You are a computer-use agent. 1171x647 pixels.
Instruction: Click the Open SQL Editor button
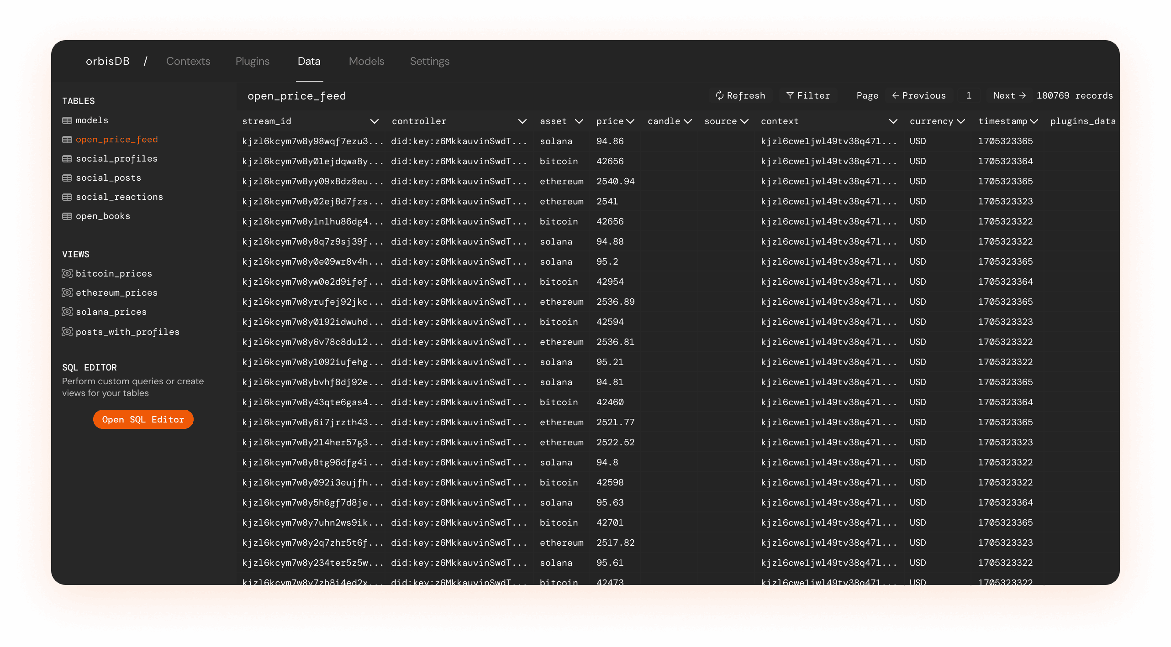[x=143, y=419]
